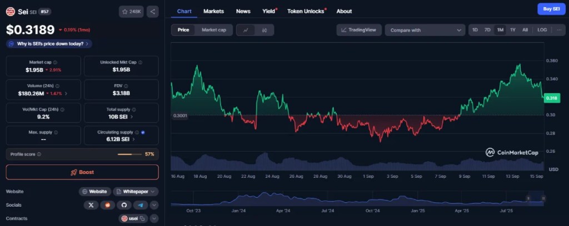Open the Token Unlocks tab
The width and height of the screenshot is (569, 226).
[x=306, y=11]
